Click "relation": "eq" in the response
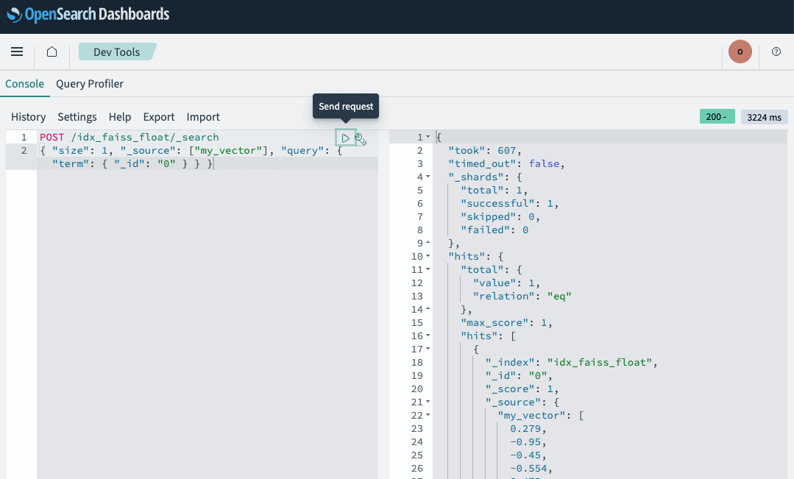This screenshot has width=794, height=479. (522, 297)
